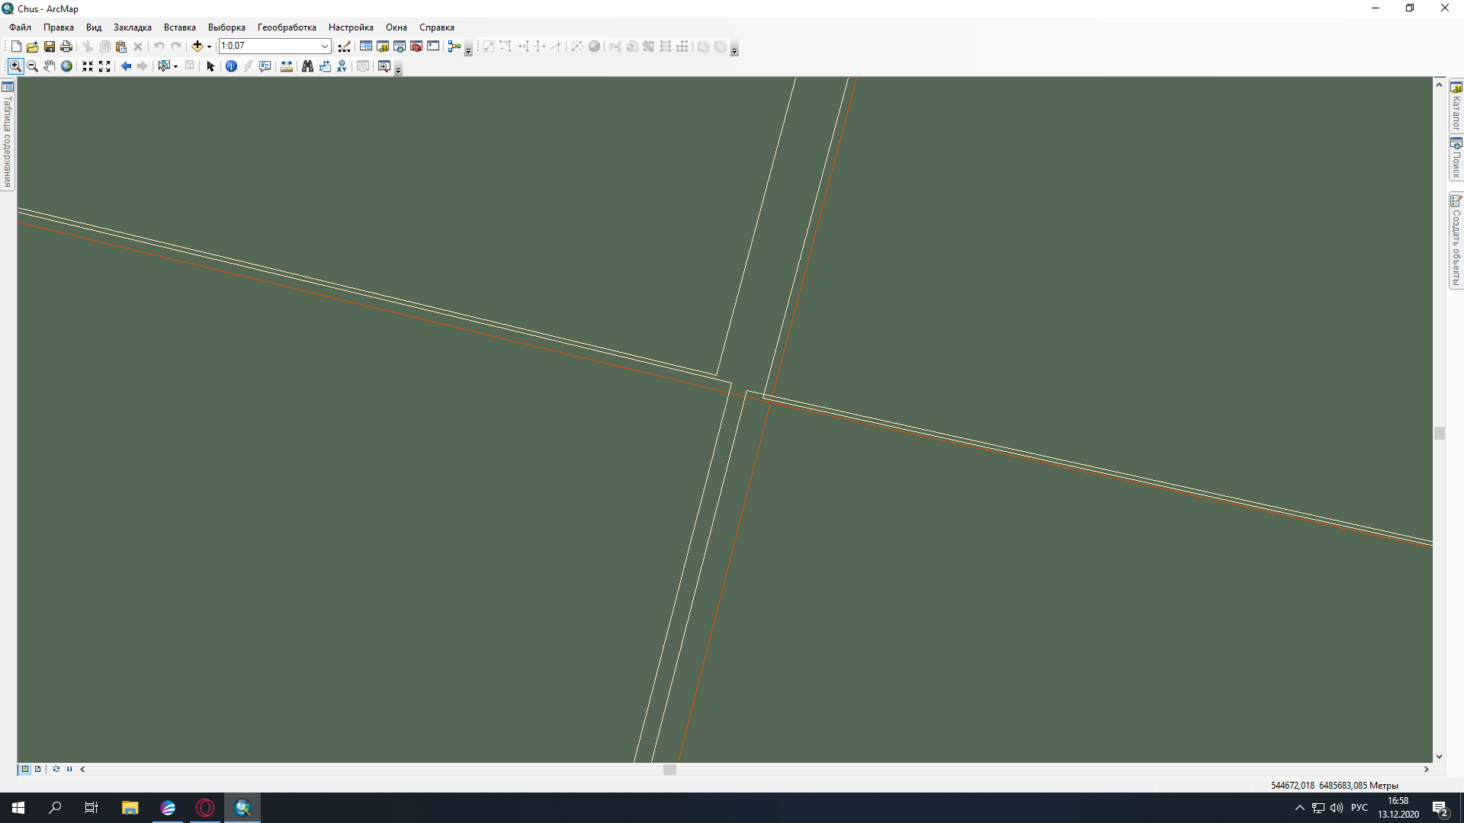Open the Go To XY tool
1464x823 pixels.
pyautogui.click(x=341, y=66)
